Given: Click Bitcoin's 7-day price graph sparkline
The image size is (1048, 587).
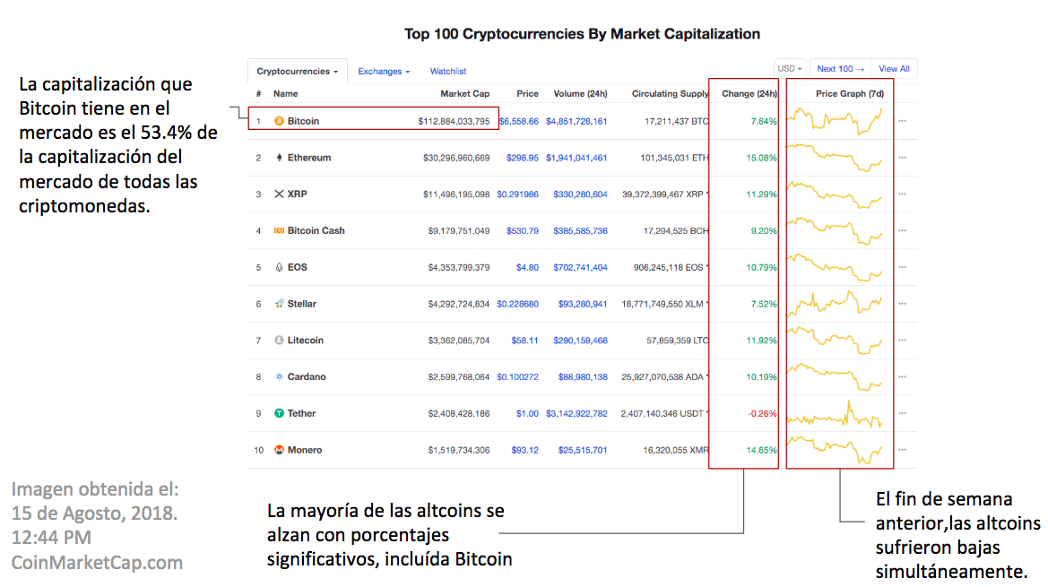Looking at the screenshot, I should pyautogui.click(x=837, y=120).
